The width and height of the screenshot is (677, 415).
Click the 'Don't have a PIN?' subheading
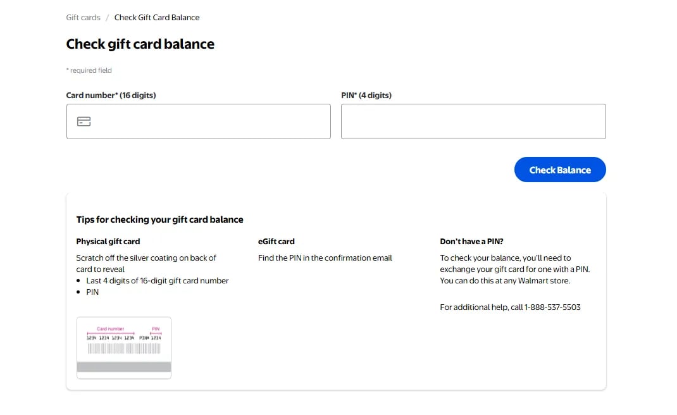click(471, 241)
